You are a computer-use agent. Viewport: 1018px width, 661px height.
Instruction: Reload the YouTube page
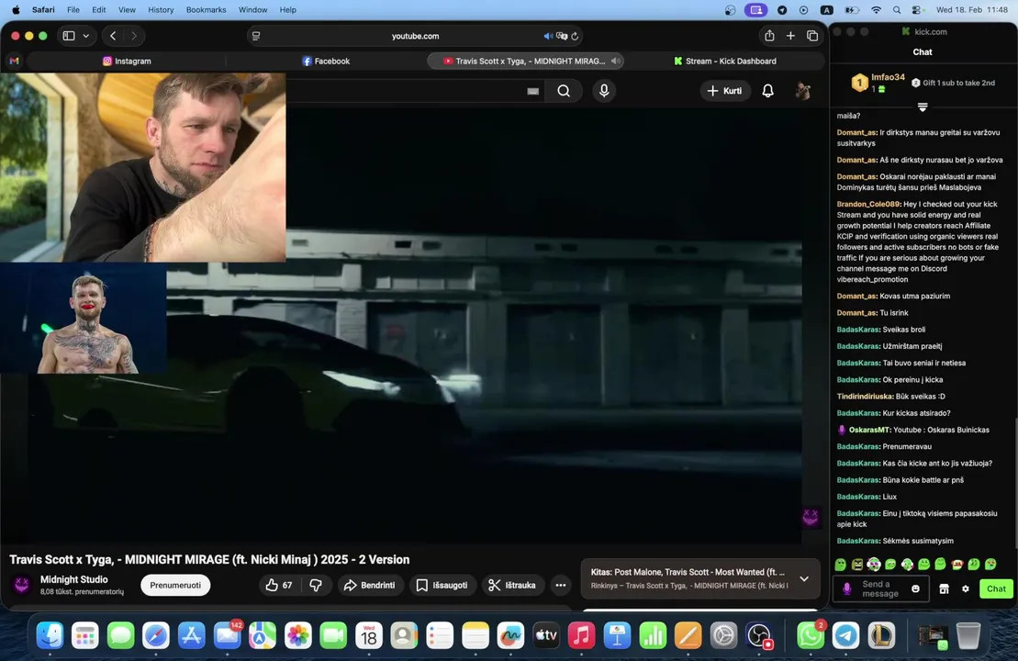point(575,37)
